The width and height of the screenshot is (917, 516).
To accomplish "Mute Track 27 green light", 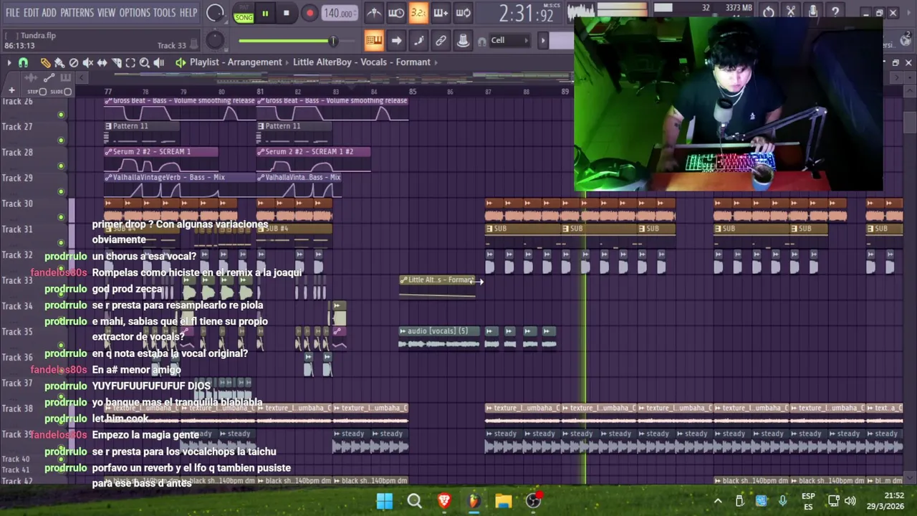I will pyautogui.click(x=61, y=140).
